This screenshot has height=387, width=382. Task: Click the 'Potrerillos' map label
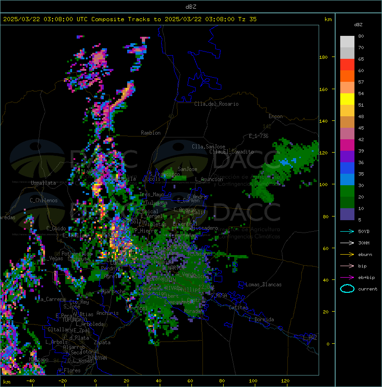[x=77, y=254]
